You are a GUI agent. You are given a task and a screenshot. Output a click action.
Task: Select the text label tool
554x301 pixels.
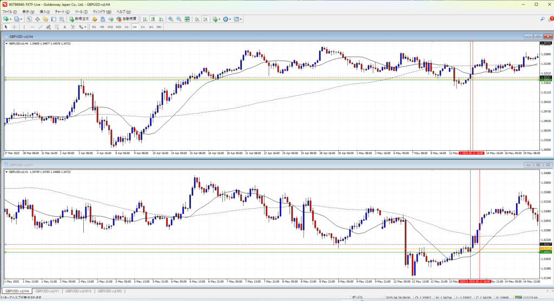(x=64, y=26)
